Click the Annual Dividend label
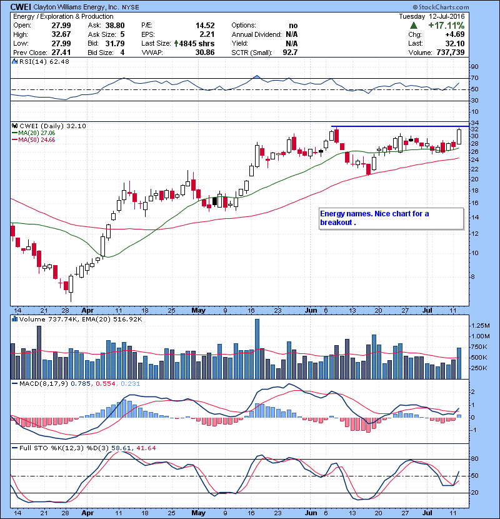The height and width of the screenshot is (519, 500). [256, 34]
